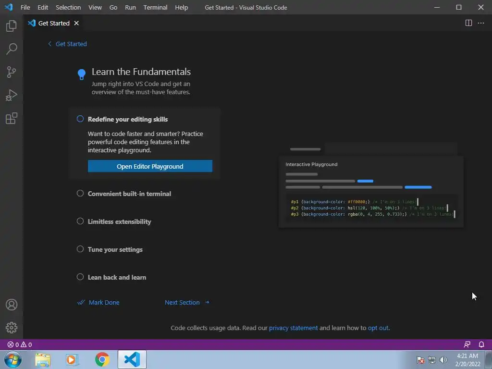
Task: Click the split editor right icon
Action: click(x=468, y=23)
